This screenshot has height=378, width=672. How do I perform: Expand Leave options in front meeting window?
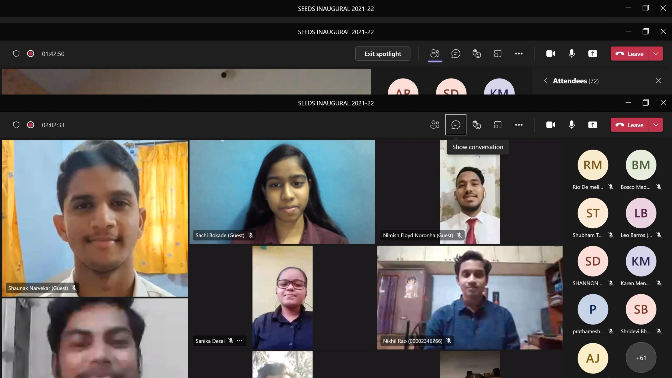(x=656, y=125)
